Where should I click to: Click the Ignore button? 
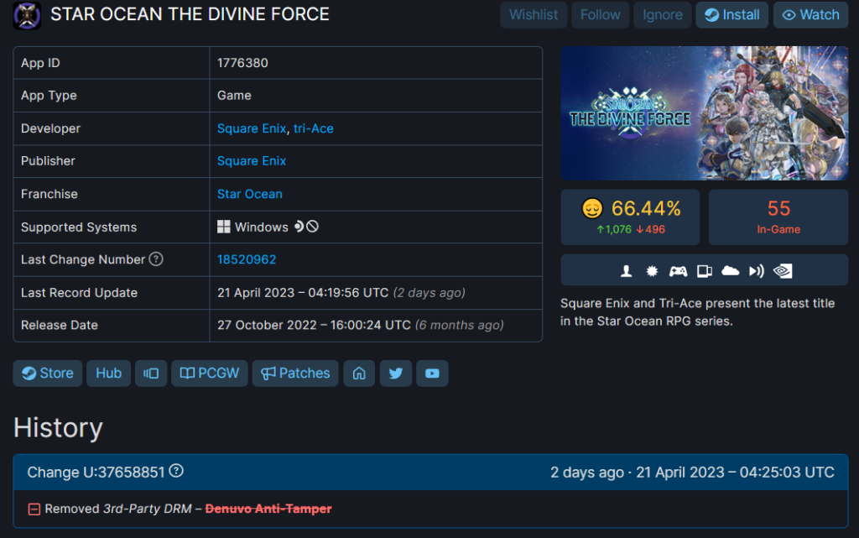coord(663,15)
